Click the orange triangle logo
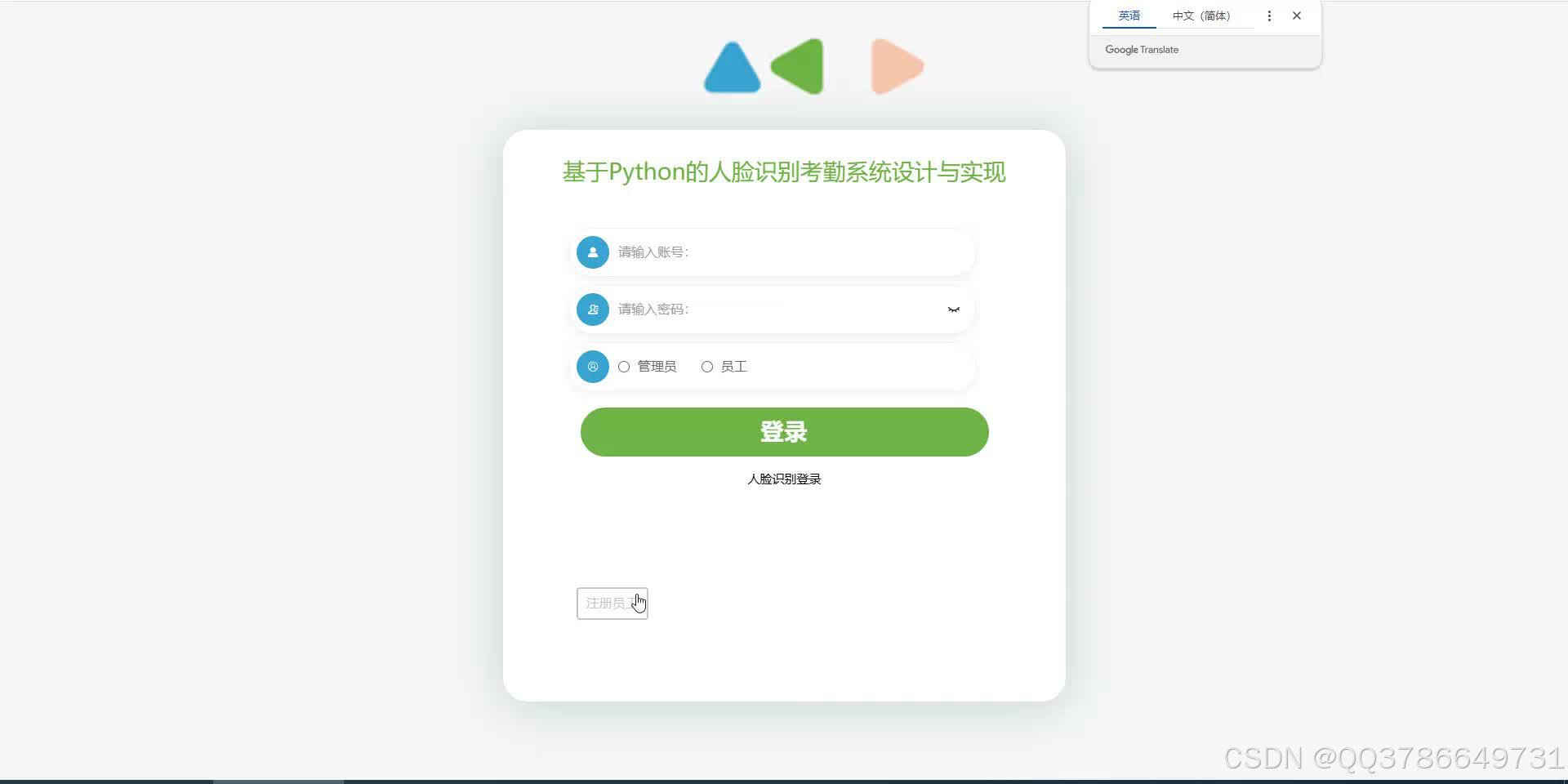 tap(896, 67)
